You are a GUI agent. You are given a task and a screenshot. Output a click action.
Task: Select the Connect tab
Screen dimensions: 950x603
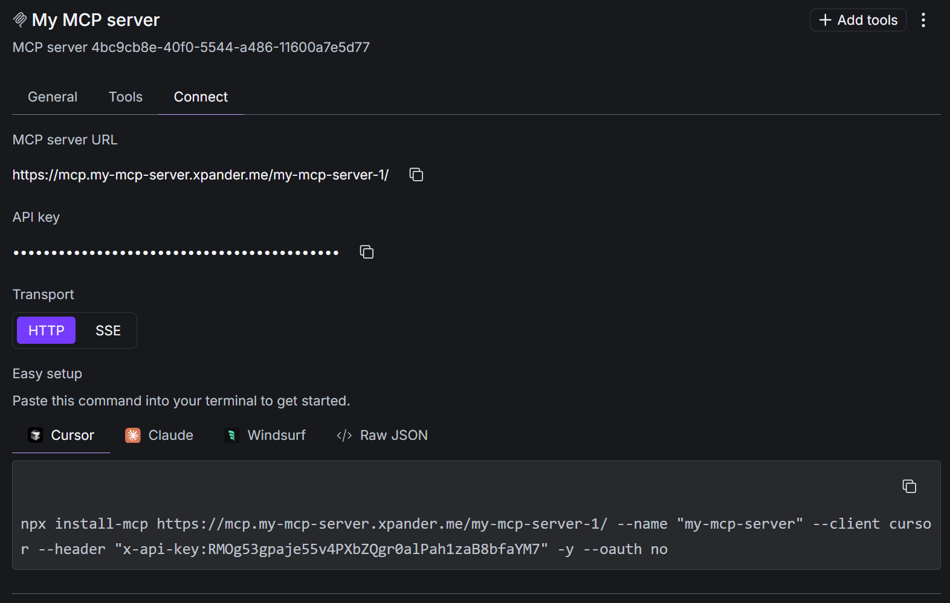click(x=200, y=97)
